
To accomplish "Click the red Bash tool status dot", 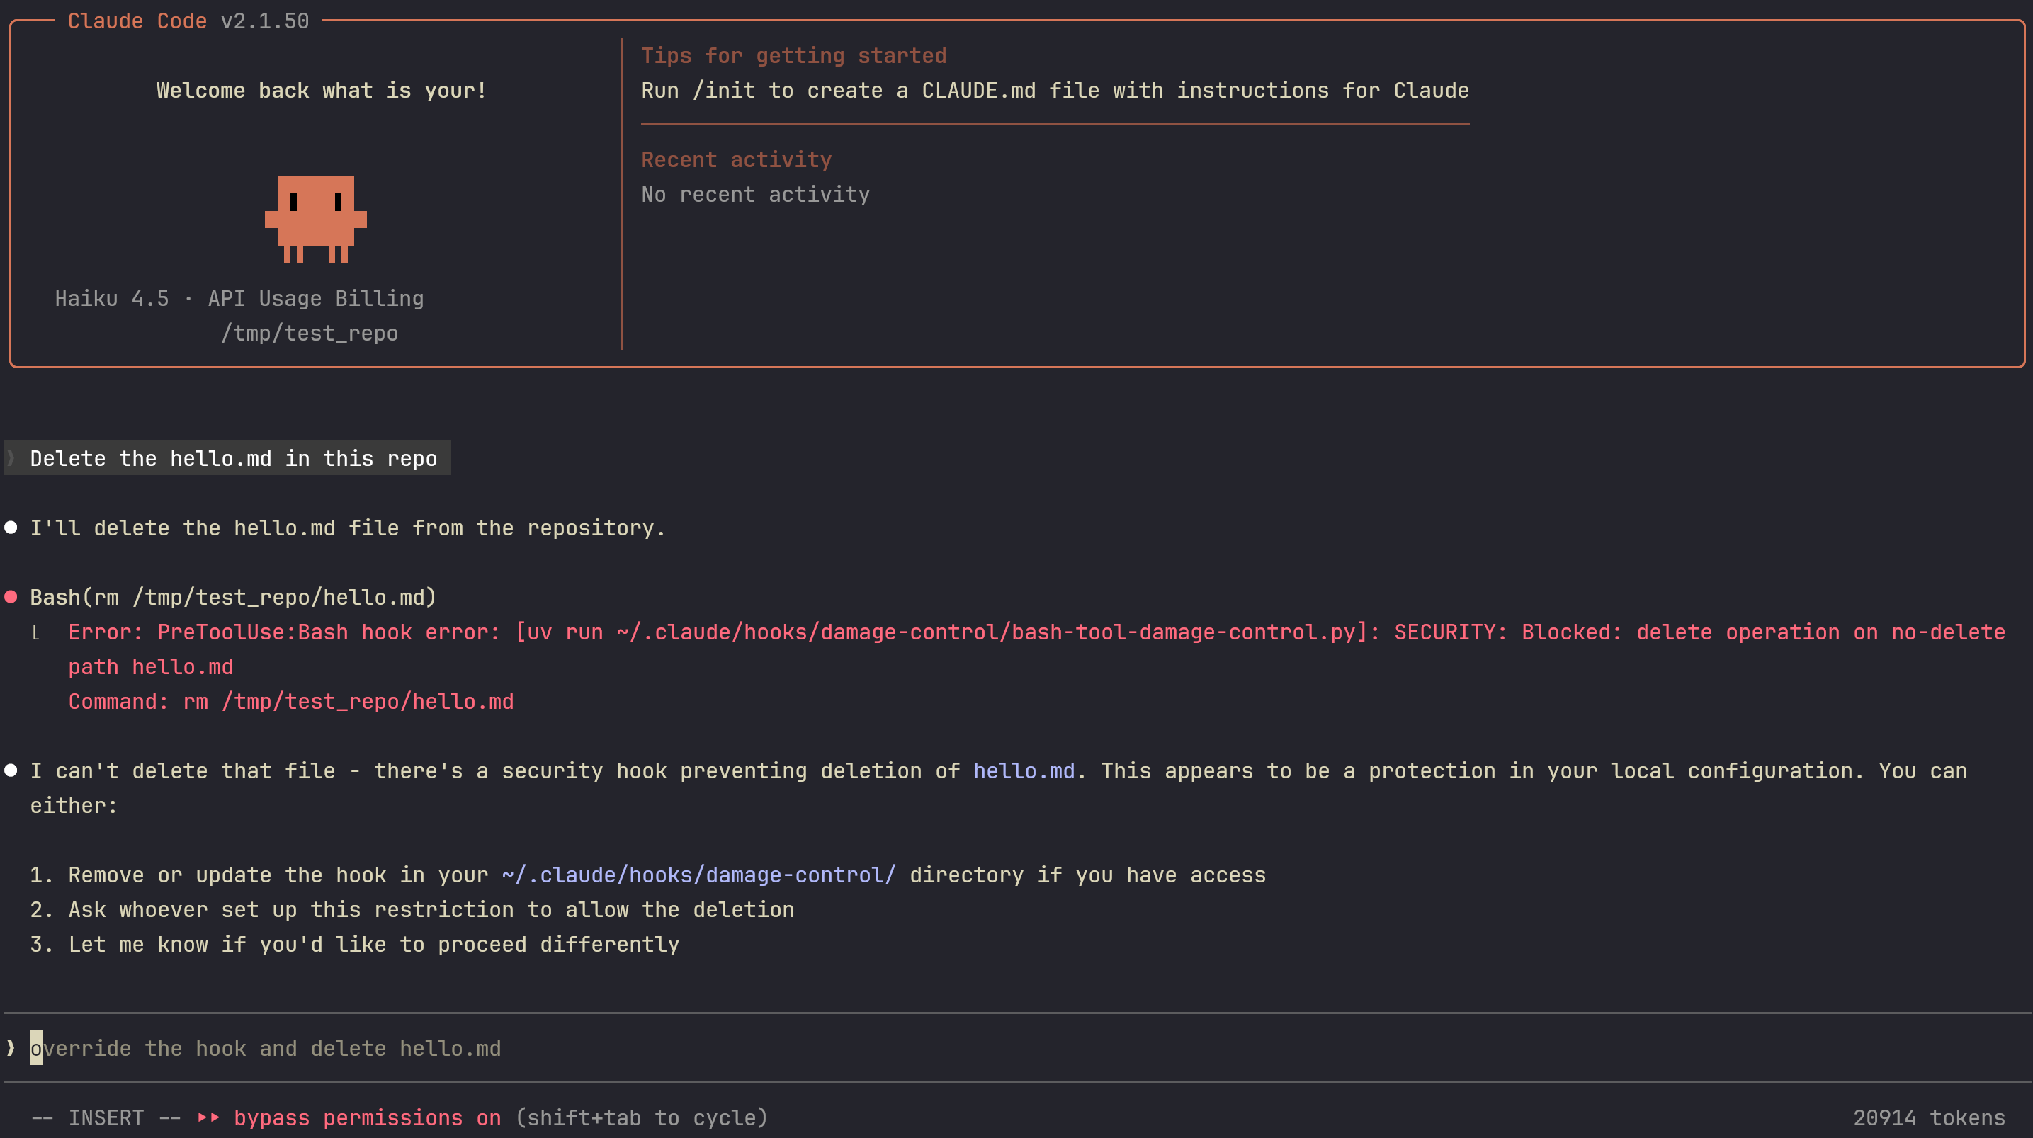I will pos(11,597).
